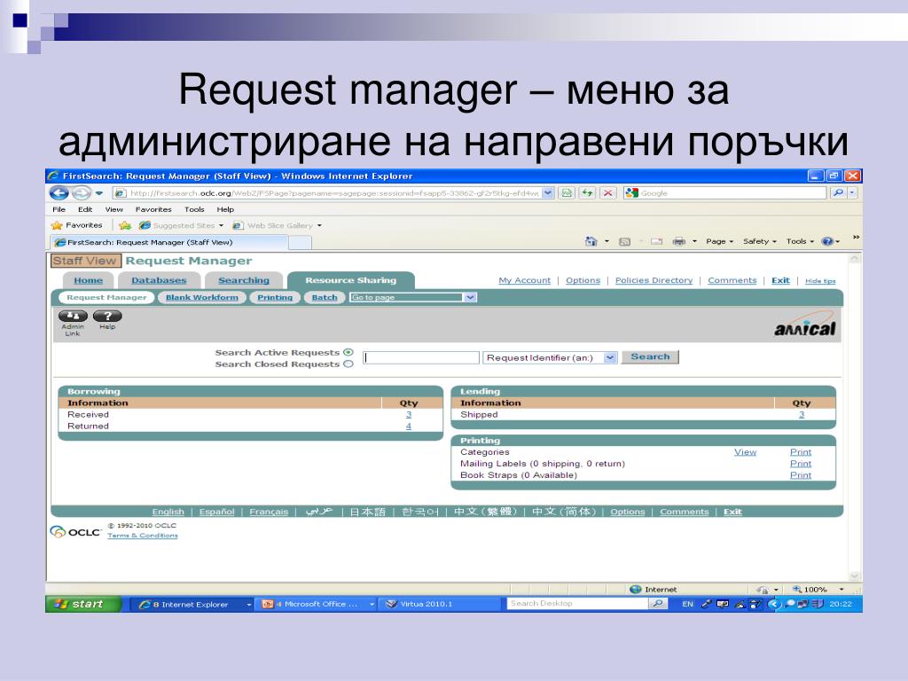
Task: Click the EN language indicator in tray
Action: 687,604
